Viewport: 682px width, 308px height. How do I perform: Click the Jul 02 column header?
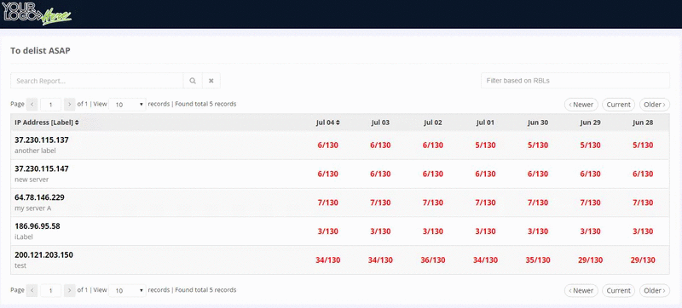433,123
